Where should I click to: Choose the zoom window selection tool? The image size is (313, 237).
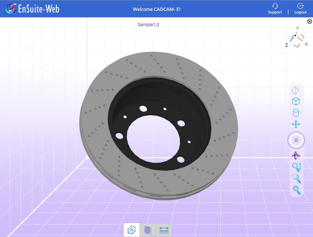tap(297, 179)
